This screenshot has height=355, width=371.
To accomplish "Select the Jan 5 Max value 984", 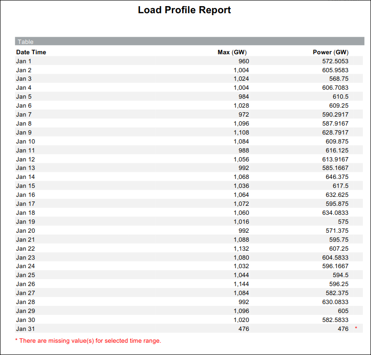I will coord(244,97).
